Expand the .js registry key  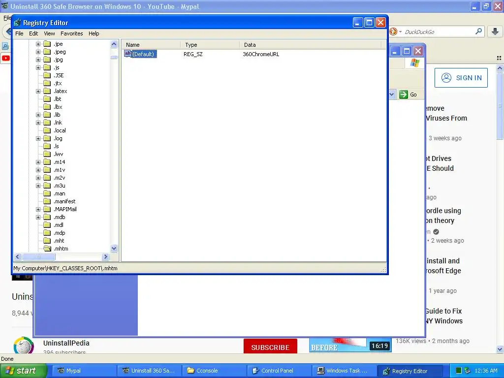coord(38,67)
